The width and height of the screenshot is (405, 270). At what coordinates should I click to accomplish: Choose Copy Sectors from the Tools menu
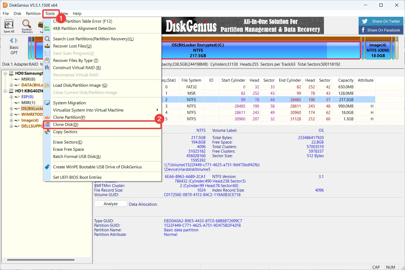click(65, 132)
